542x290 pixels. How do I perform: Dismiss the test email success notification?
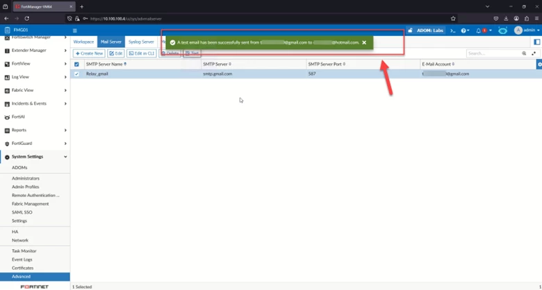click(x=364, y=42)
